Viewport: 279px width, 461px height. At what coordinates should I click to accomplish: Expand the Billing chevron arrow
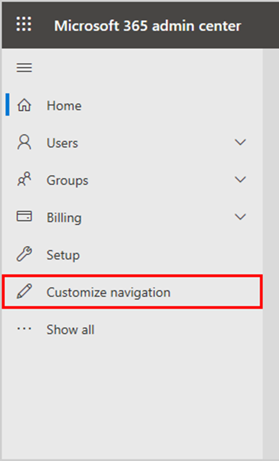[240, 217]
